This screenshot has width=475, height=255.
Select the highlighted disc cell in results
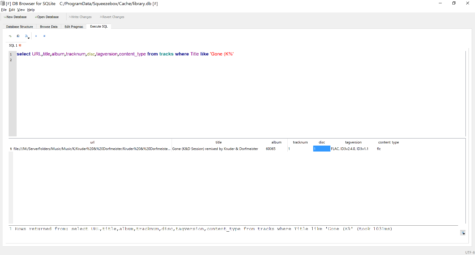tap(322, 149)
